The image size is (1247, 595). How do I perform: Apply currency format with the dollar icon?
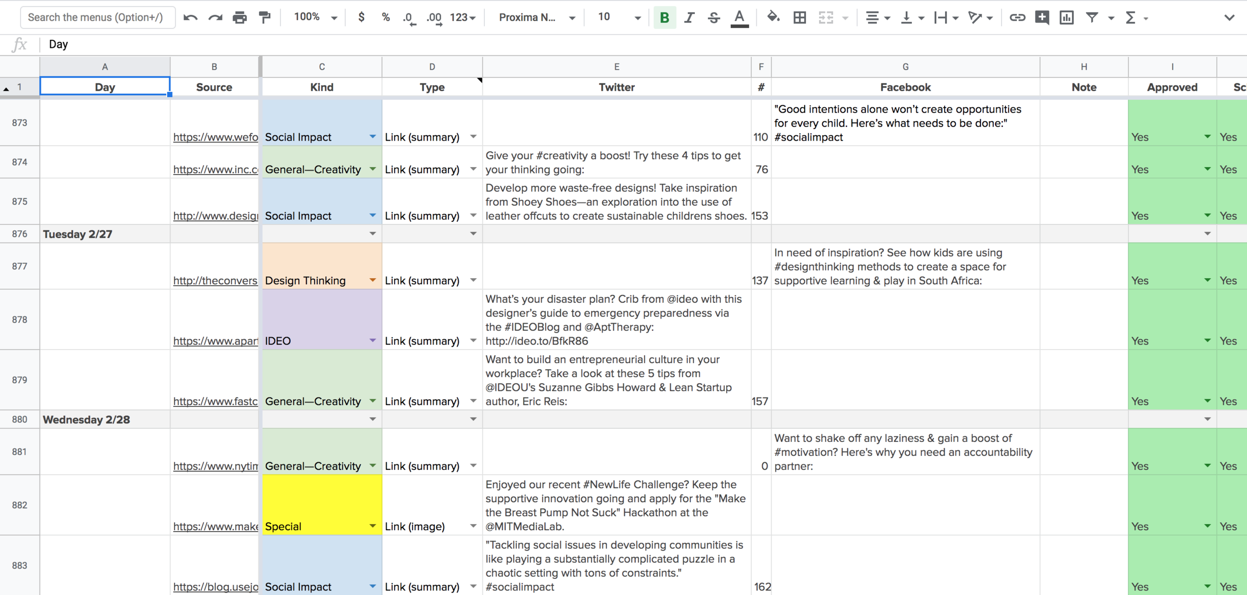[x=361, y=17]
